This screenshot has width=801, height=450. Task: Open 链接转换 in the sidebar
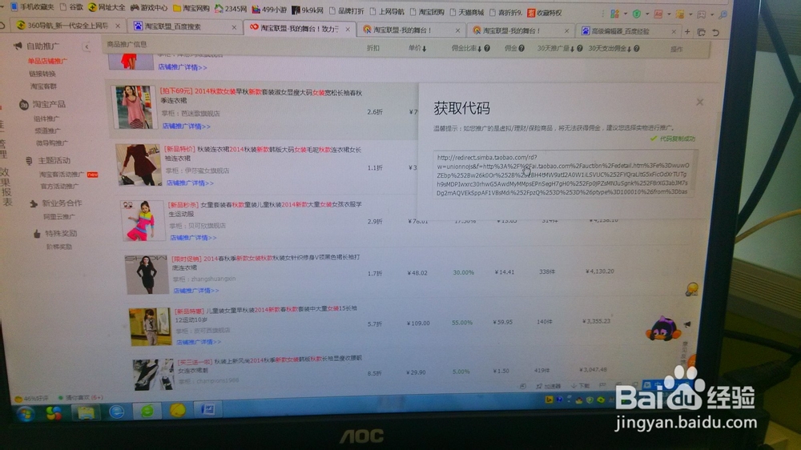pyautogui.click(x=42, y=74)
